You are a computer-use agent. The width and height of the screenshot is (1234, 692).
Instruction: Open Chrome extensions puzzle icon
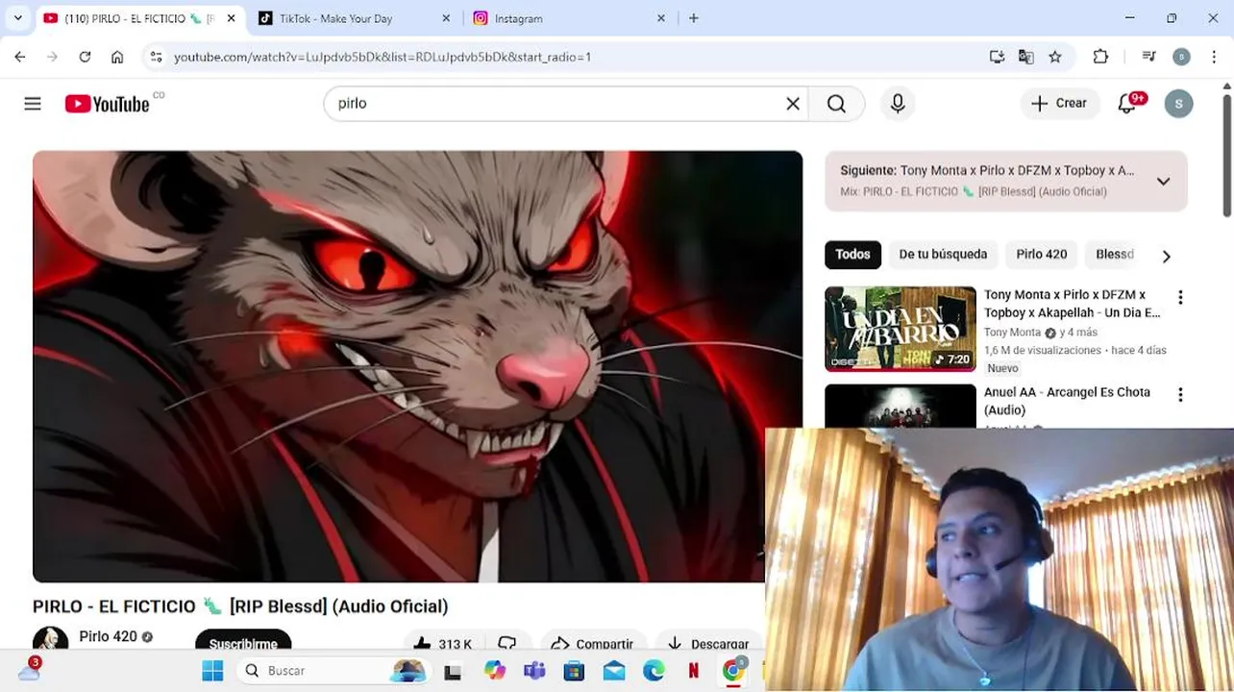1101,57
